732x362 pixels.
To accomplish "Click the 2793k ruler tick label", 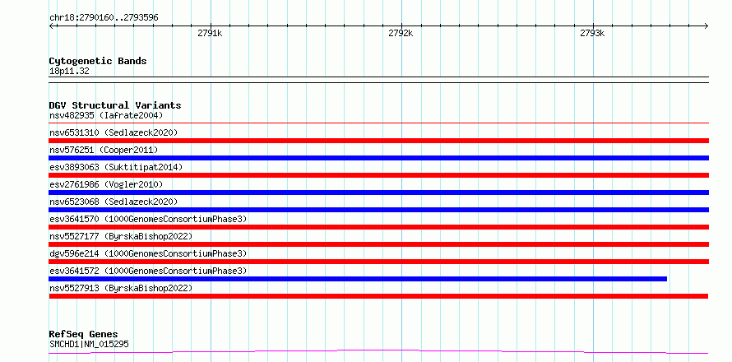I will pos(592,33).
